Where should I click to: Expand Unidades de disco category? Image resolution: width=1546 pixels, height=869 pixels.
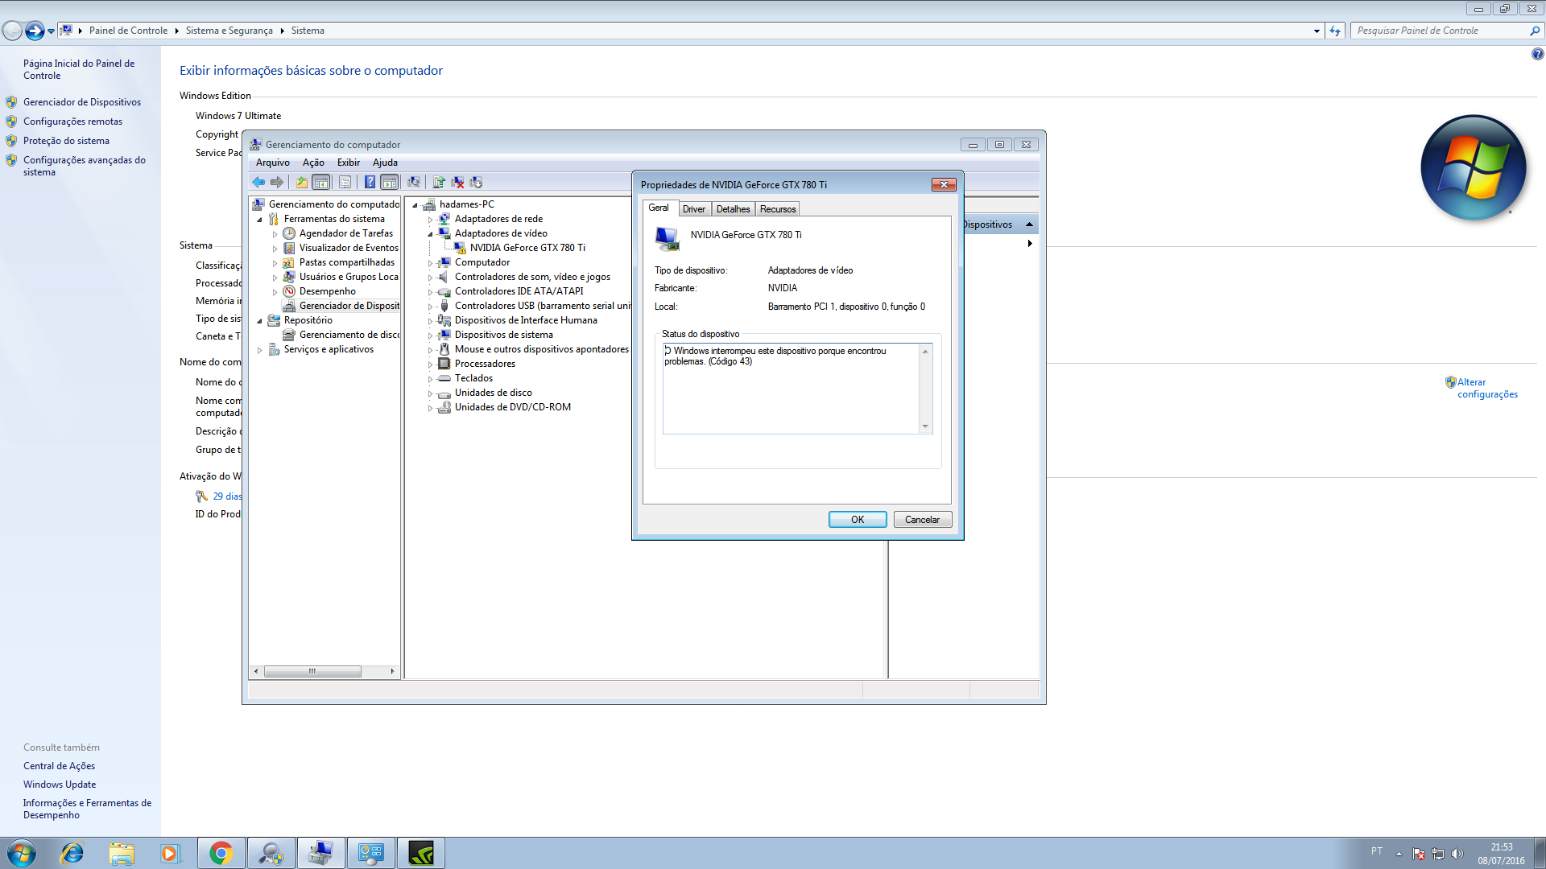(430, 393)
